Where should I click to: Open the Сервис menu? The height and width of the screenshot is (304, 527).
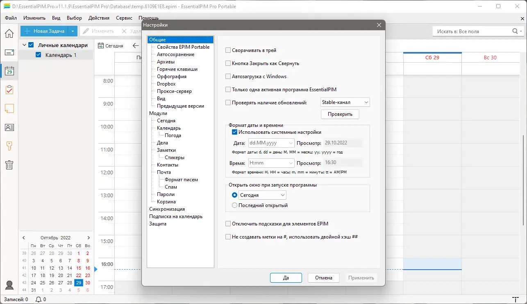tap(124, 18)
